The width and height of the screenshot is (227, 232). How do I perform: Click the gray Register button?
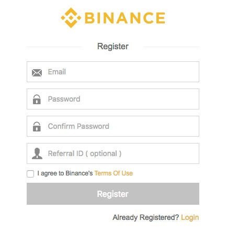tap(113, 194)
